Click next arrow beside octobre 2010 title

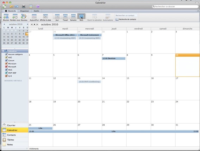pyautogui.click(x=37, y=24)
